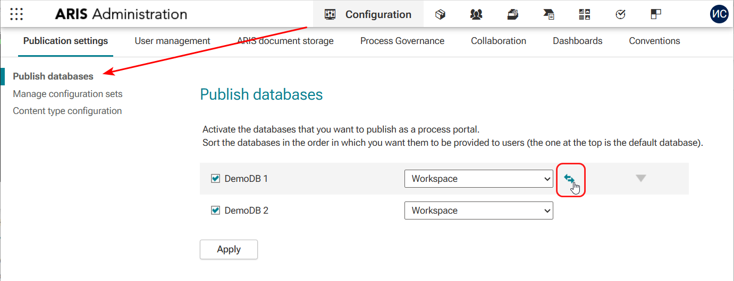
Task: Open Manage configuration sets in sidebar
Action: pos(68,94)
